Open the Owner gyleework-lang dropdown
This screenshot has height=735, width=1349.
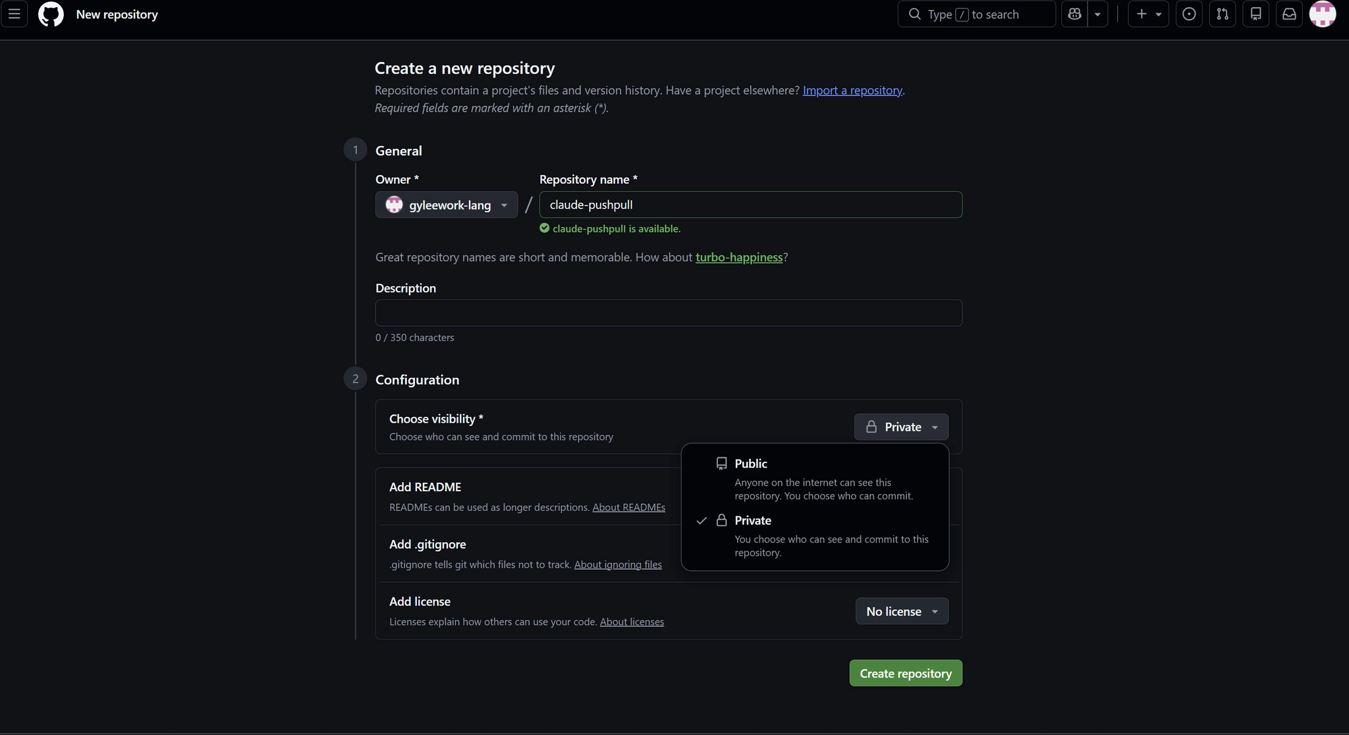[x=446, y=205]
